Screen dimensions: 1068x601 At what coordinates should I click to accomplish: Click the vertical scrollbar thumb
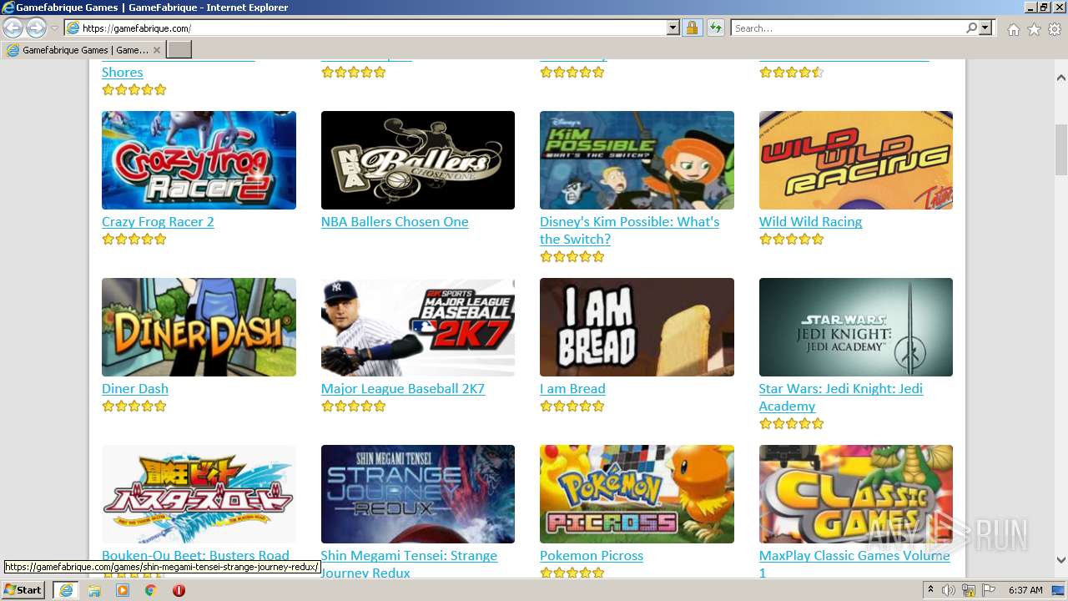click(1061, 149)
